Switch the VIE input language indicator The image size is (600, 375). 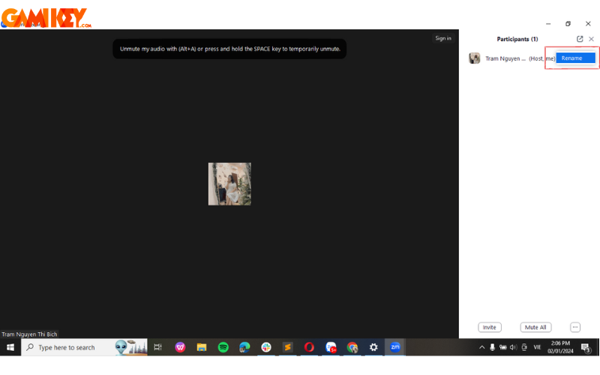coord(537,347)
